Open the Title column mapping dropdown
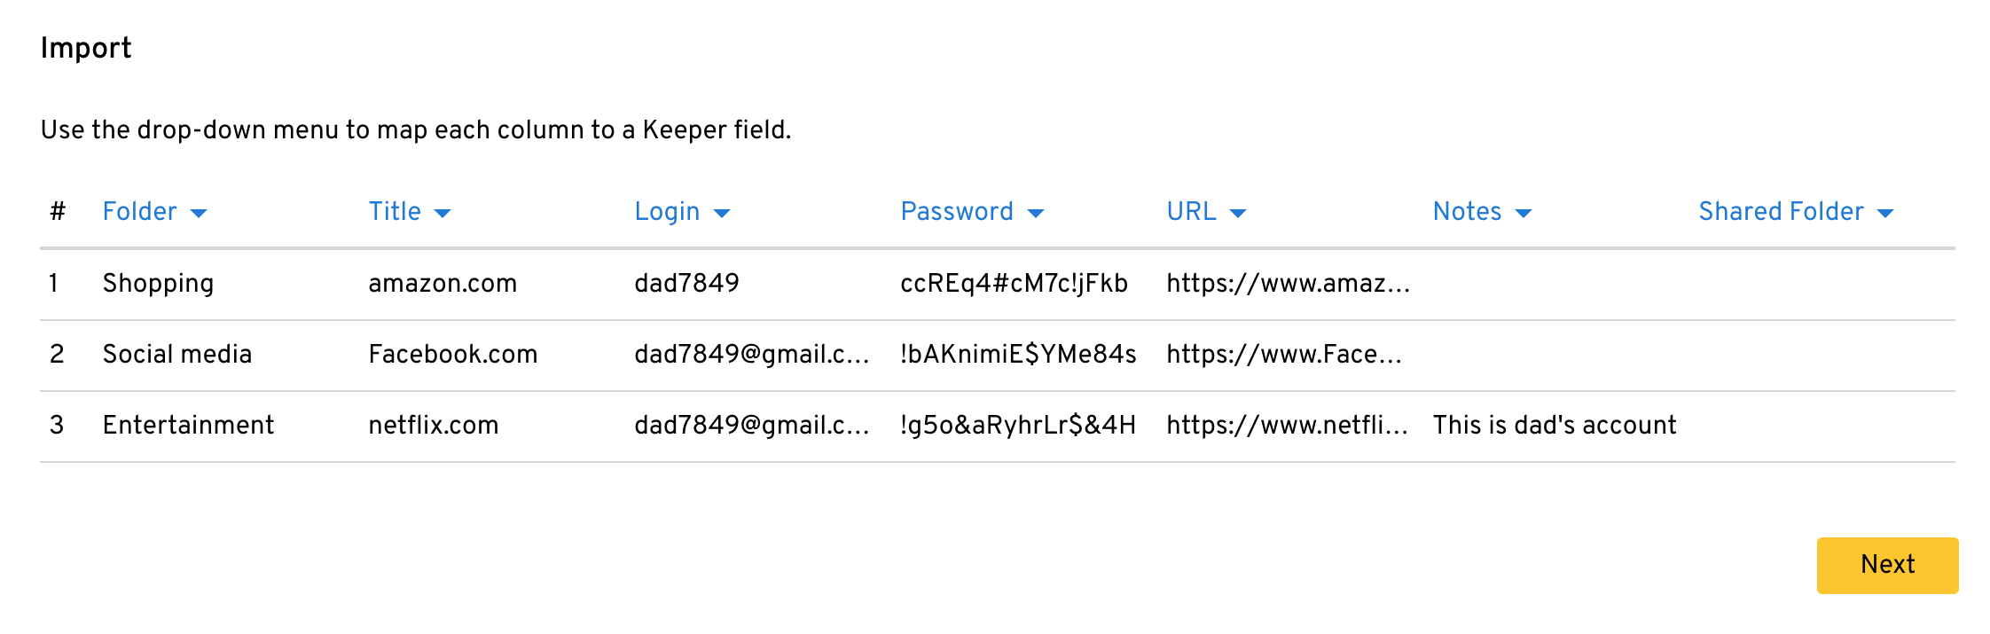This screenshot has height=634, width=1990. tap(410, 212)
